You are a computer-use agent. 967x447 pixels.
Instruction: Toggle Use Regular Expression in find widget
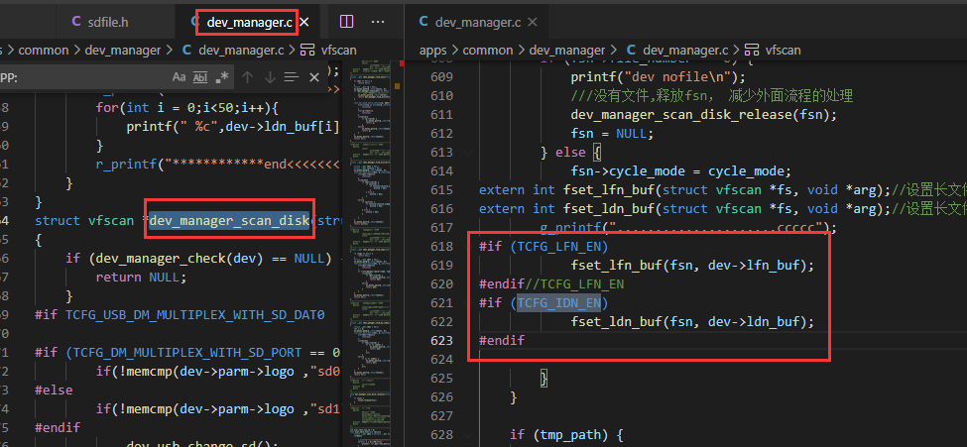222,77
